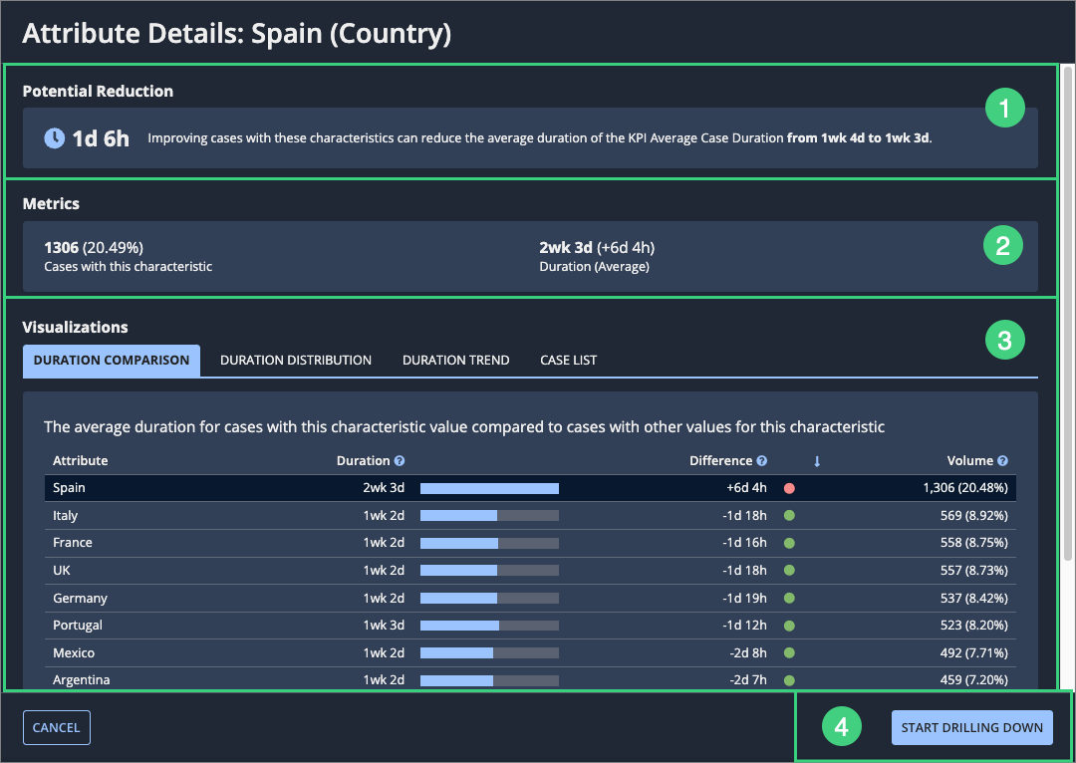Click the 569 (8.92%) volume value

[x=973, y=515]
